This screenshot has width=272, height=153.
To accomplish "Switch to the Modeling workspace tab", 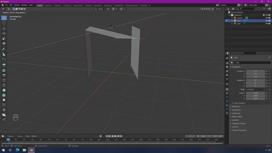I will pos(48,6).
